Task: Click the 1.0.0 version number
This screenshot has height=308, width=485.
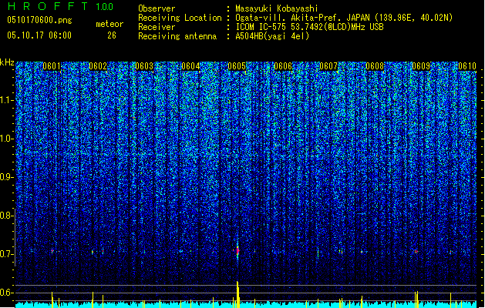Action: coord(104,7)
